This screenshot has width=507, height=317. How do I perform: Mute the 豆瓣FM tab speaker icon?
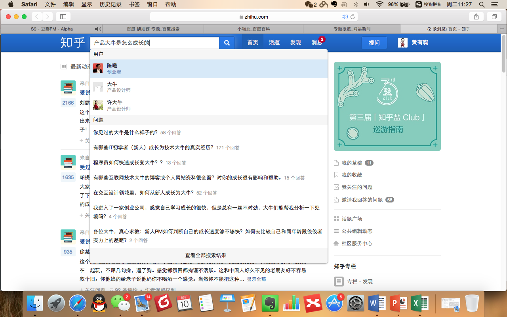coord(97,29)
